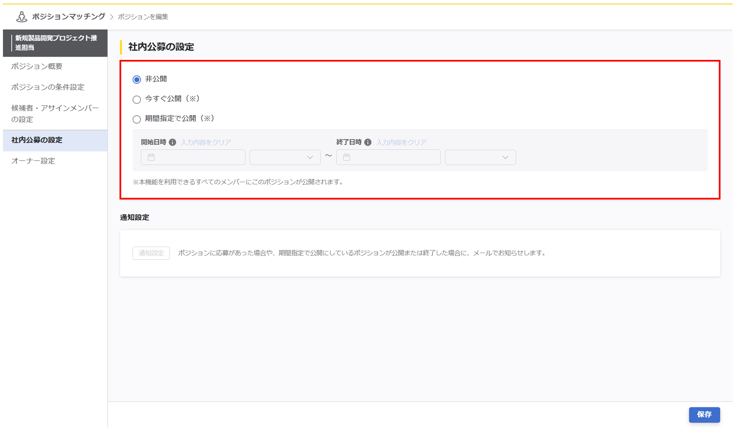Select the 非公開 radio button
Viewport: 734px width, 434px height.
pyautogui.click(x=136, y=79)
